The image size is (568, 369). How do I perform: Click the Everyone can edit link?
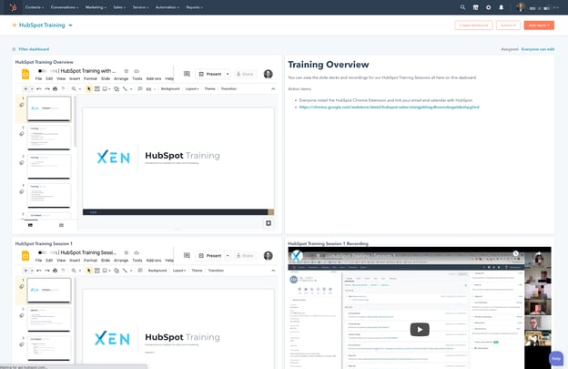coord(538,49)
